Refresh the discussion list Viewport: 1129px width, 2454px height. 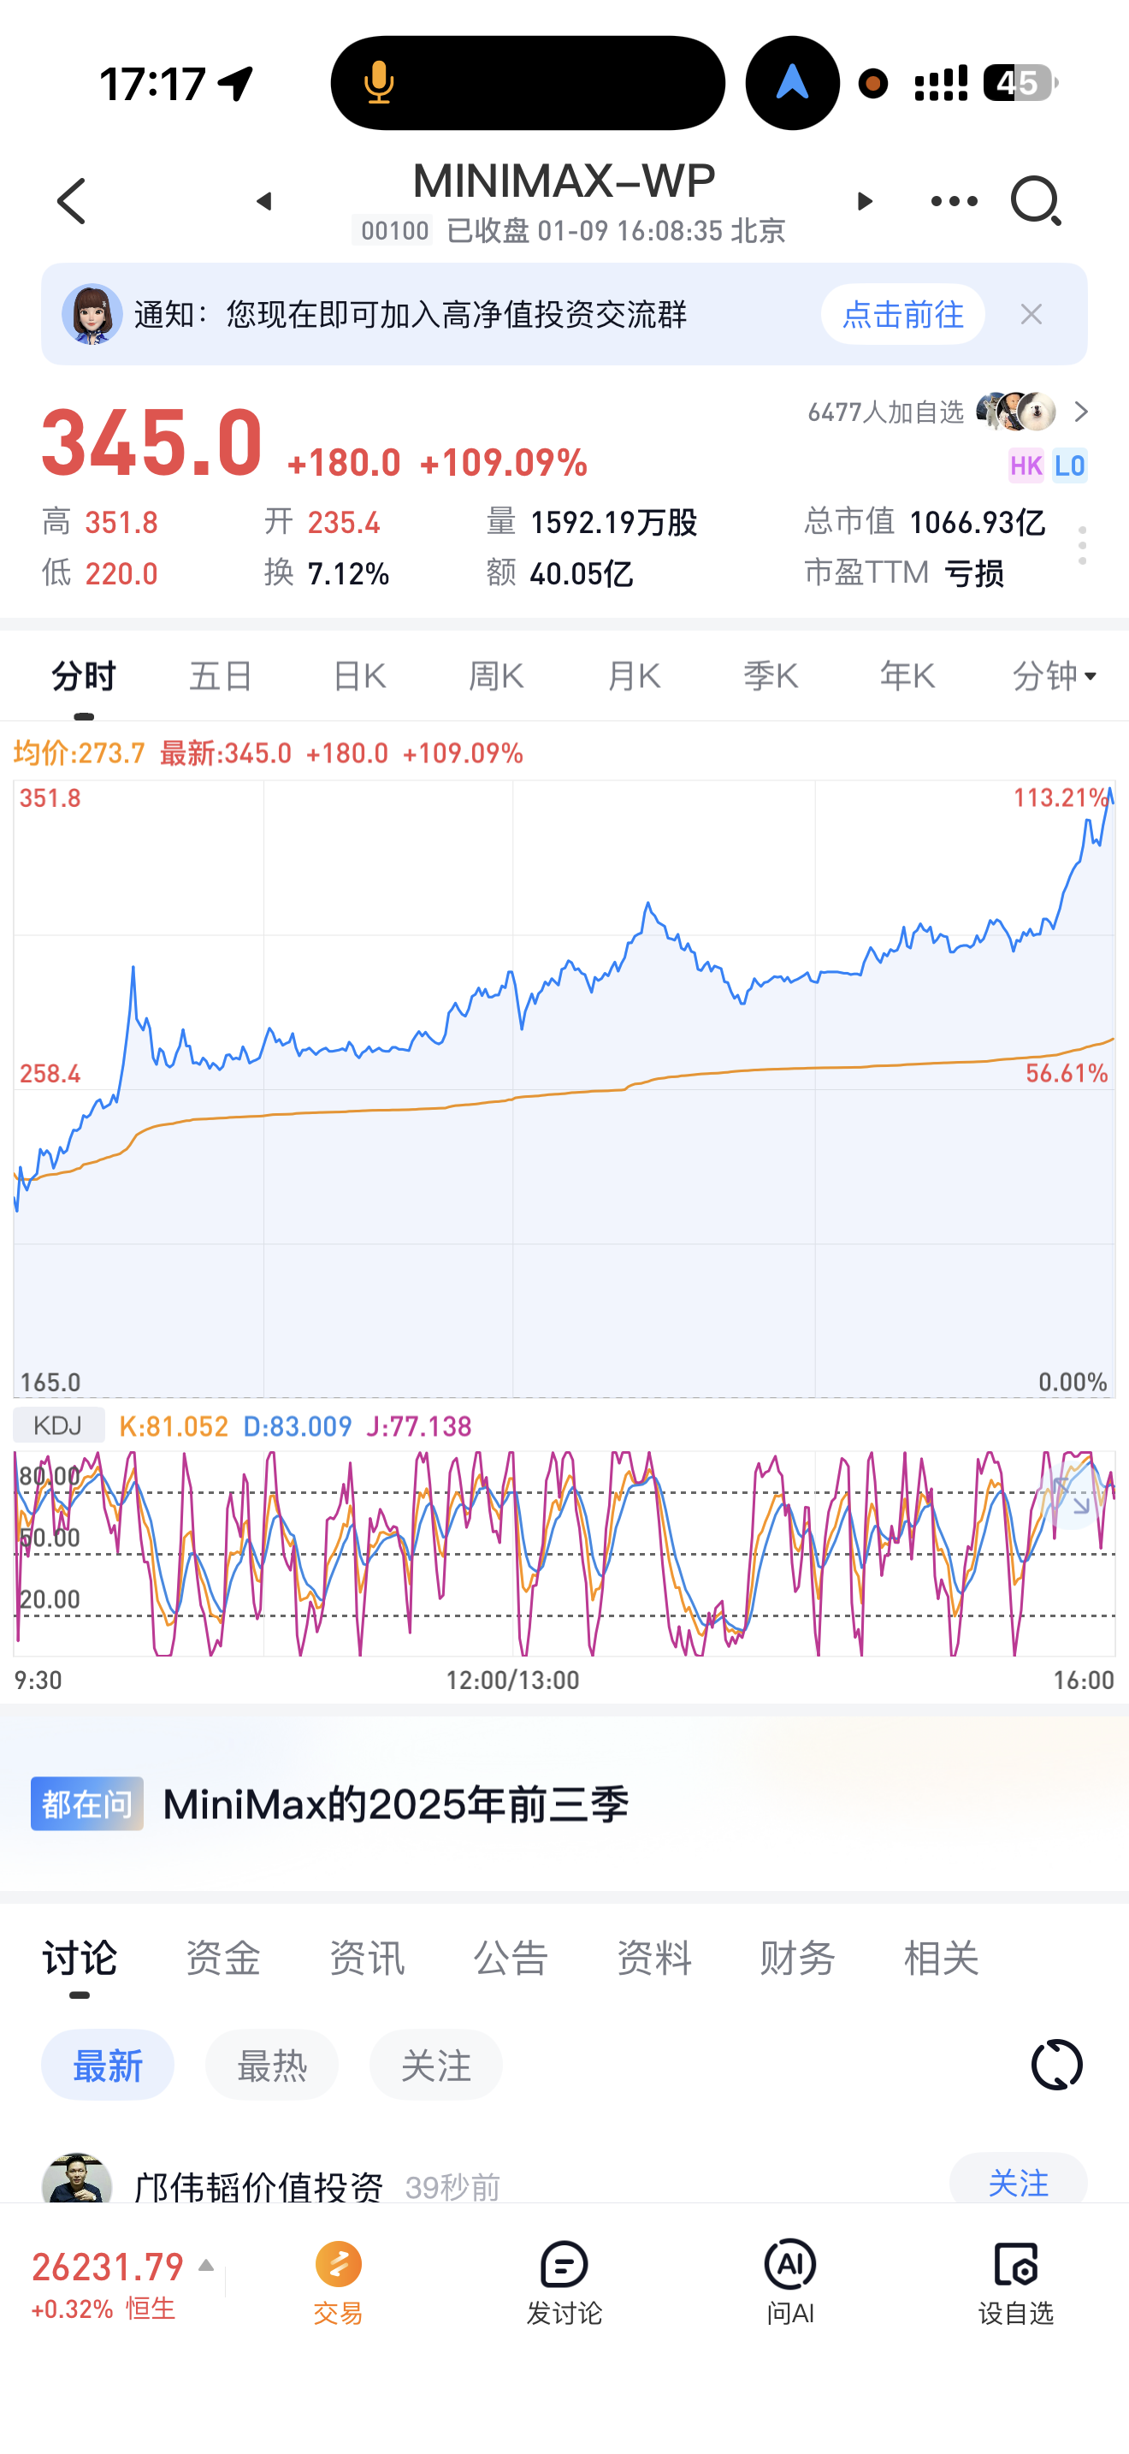pos(1056,2065)
